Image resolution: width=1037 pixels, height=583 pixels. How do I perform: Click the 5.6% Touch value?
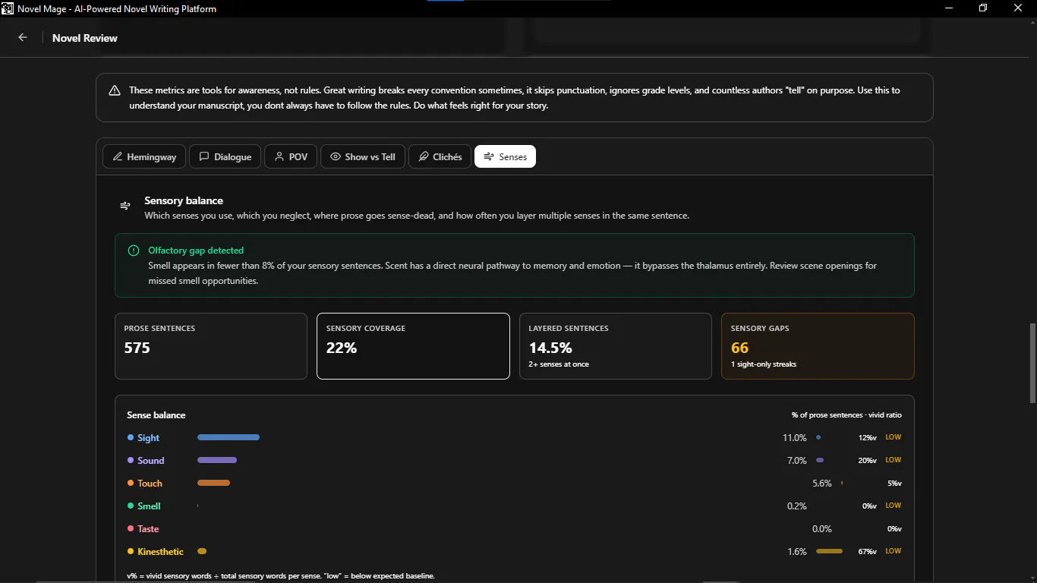(822, 484)
